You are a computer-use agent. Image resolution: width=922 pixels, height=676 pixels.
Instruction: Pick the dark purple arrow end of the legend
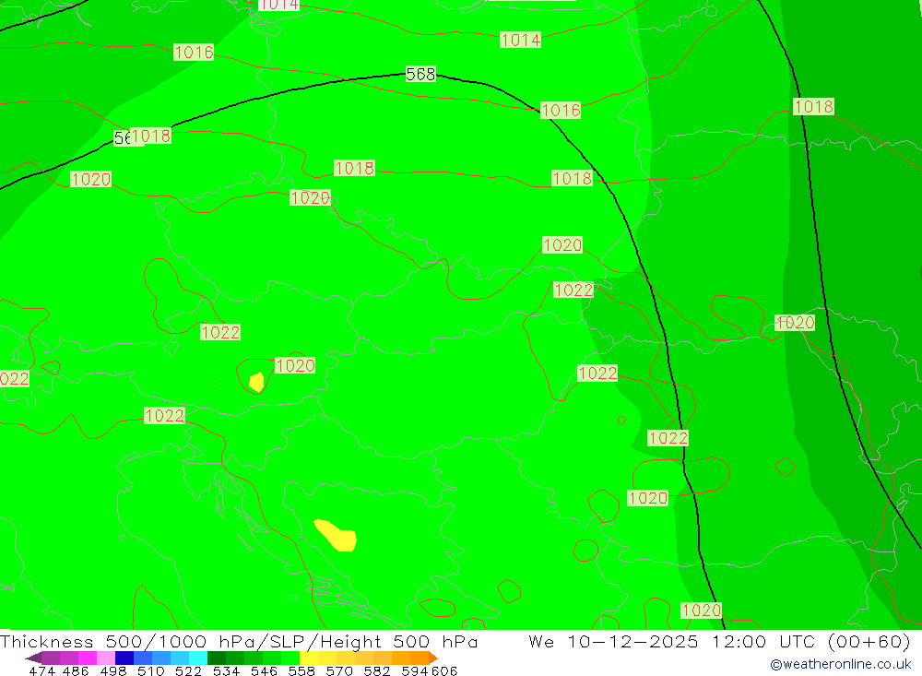(34, 658)
